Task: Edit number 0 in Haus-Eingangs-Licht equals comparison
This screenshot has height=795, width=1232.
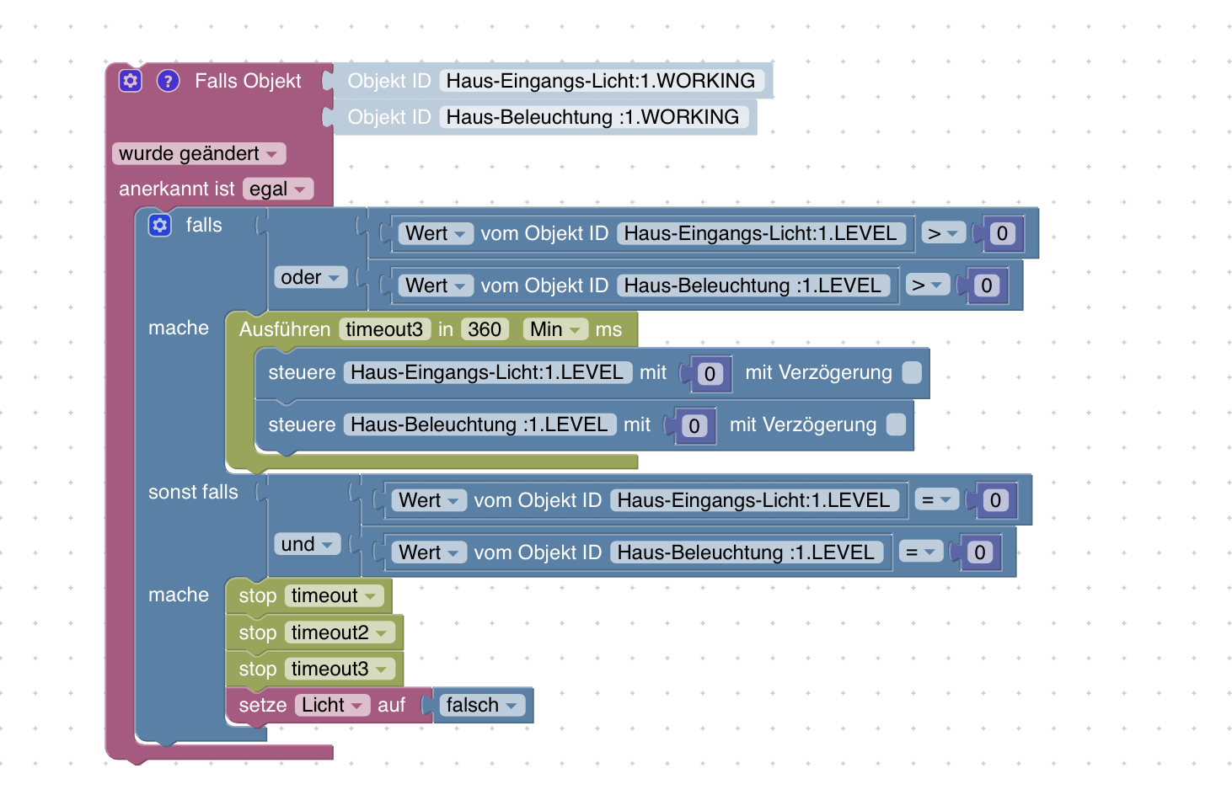Action: [x=995, y=500]
